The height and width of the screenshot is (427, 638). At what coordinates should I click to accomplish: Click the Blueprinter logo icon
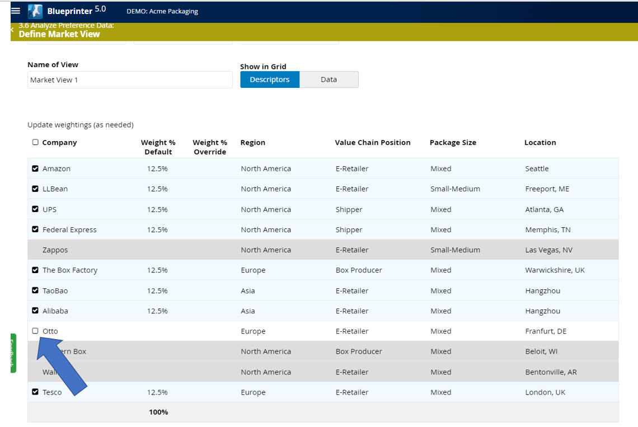coord(35,11)
